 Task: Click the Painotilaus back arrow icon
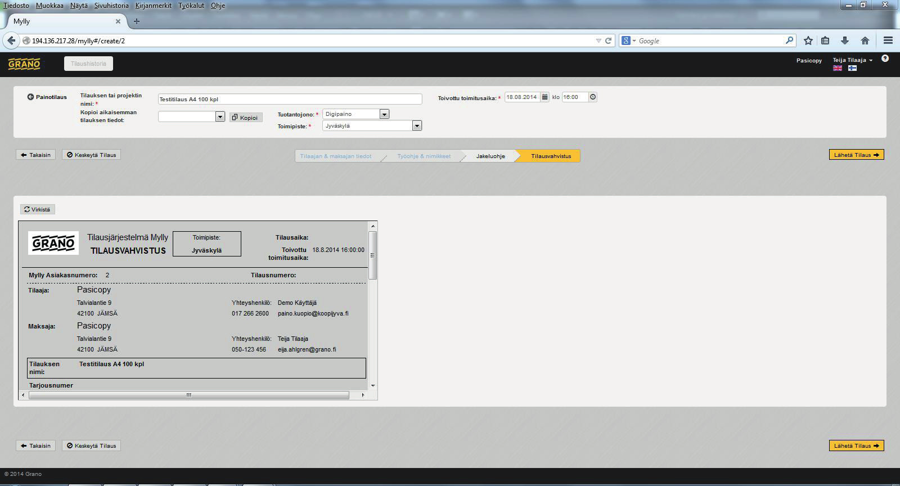(x=30, y=97)
